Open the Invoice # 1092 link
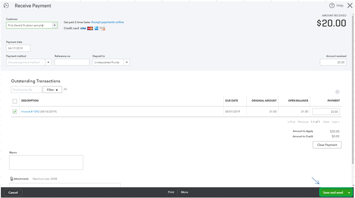 pos(30,111)
